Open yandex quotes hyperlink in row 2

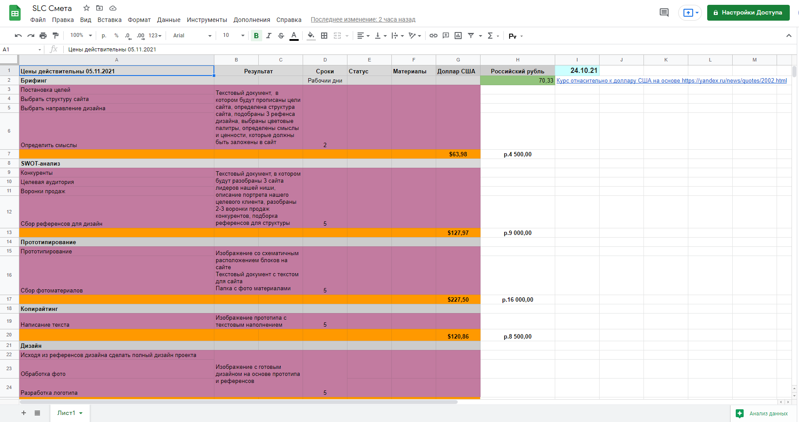click(x=672, y=80)
